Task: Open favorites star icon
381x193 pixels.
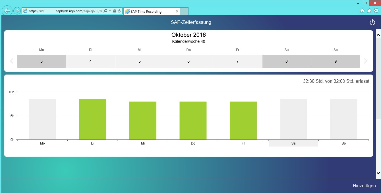Action: coord(369,11)
